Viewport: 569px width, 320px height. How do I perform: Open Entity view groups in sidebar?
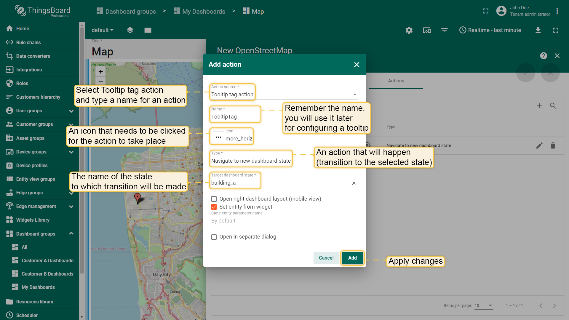[39, 179]
